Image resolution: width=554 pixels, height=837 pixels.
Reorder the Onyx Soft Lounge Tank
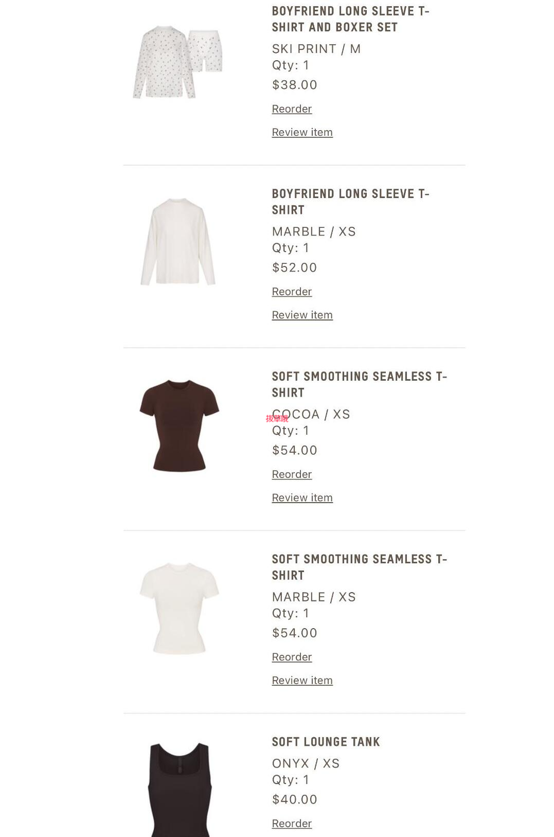(292, 823)
